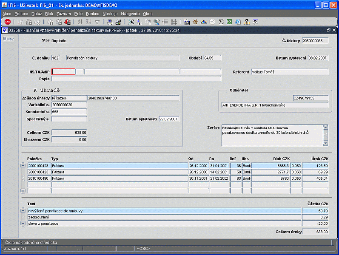Click the Popis input field

pyautogui.click(x=136, y=79)
